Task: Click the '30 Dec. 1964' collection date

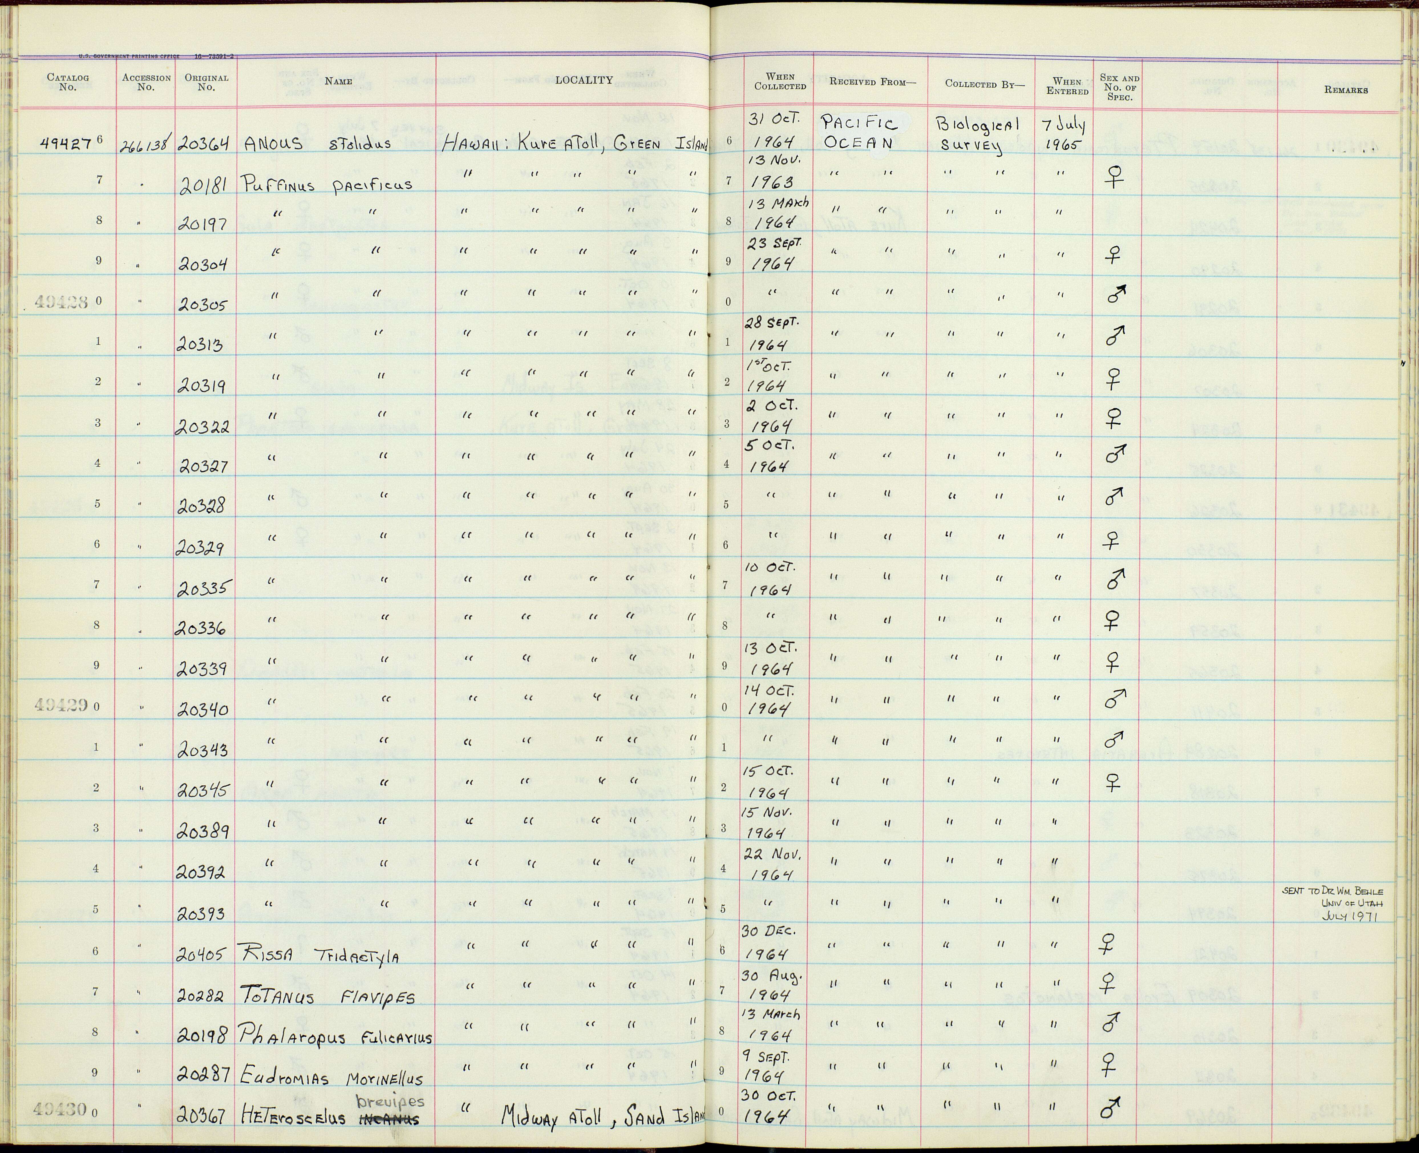Action: tap(767, 943)
